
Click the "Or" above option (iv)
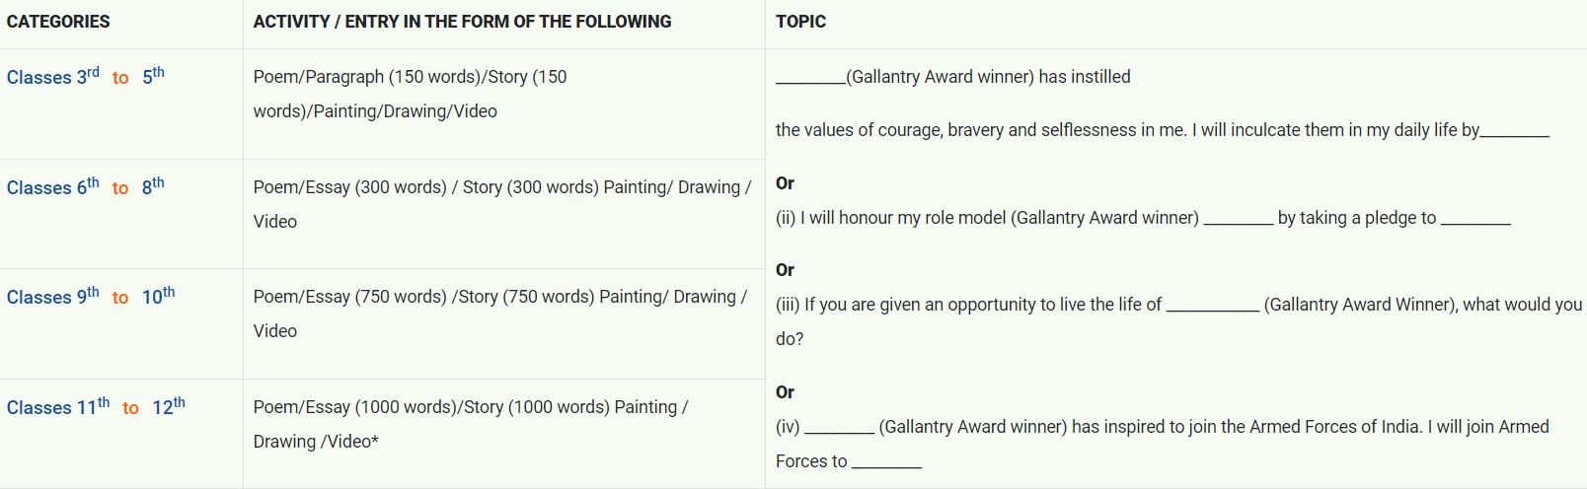coord(785,392)
